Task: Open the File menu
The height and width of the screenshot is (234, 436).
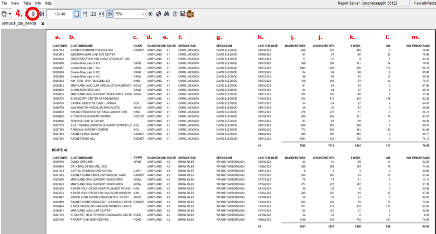Action: click(5, 3)
